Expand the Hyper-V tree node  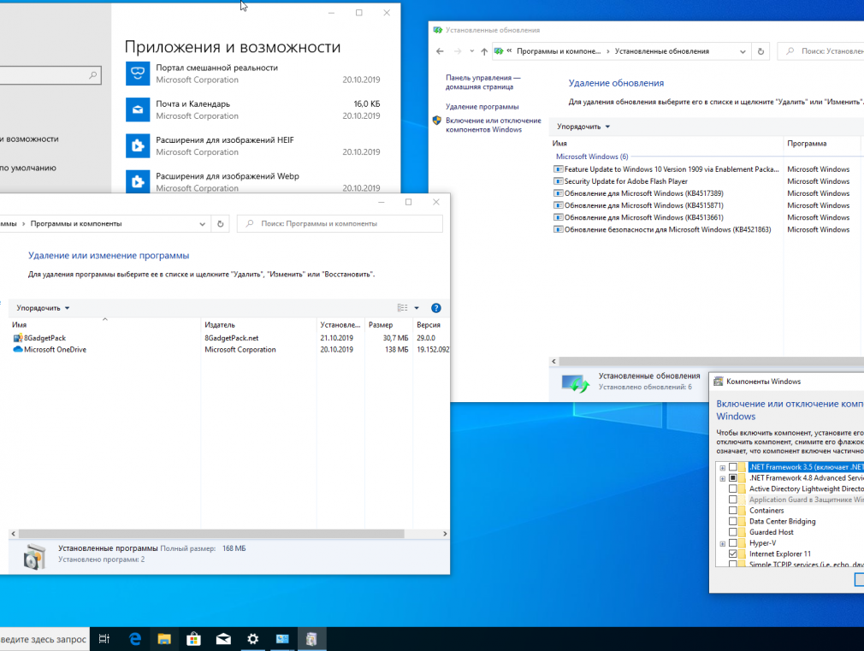[x=722, y=543]
